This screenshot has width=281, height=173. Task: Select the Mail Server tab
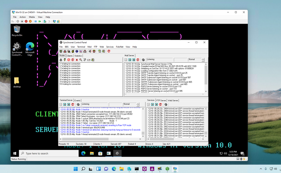(129, 56)
